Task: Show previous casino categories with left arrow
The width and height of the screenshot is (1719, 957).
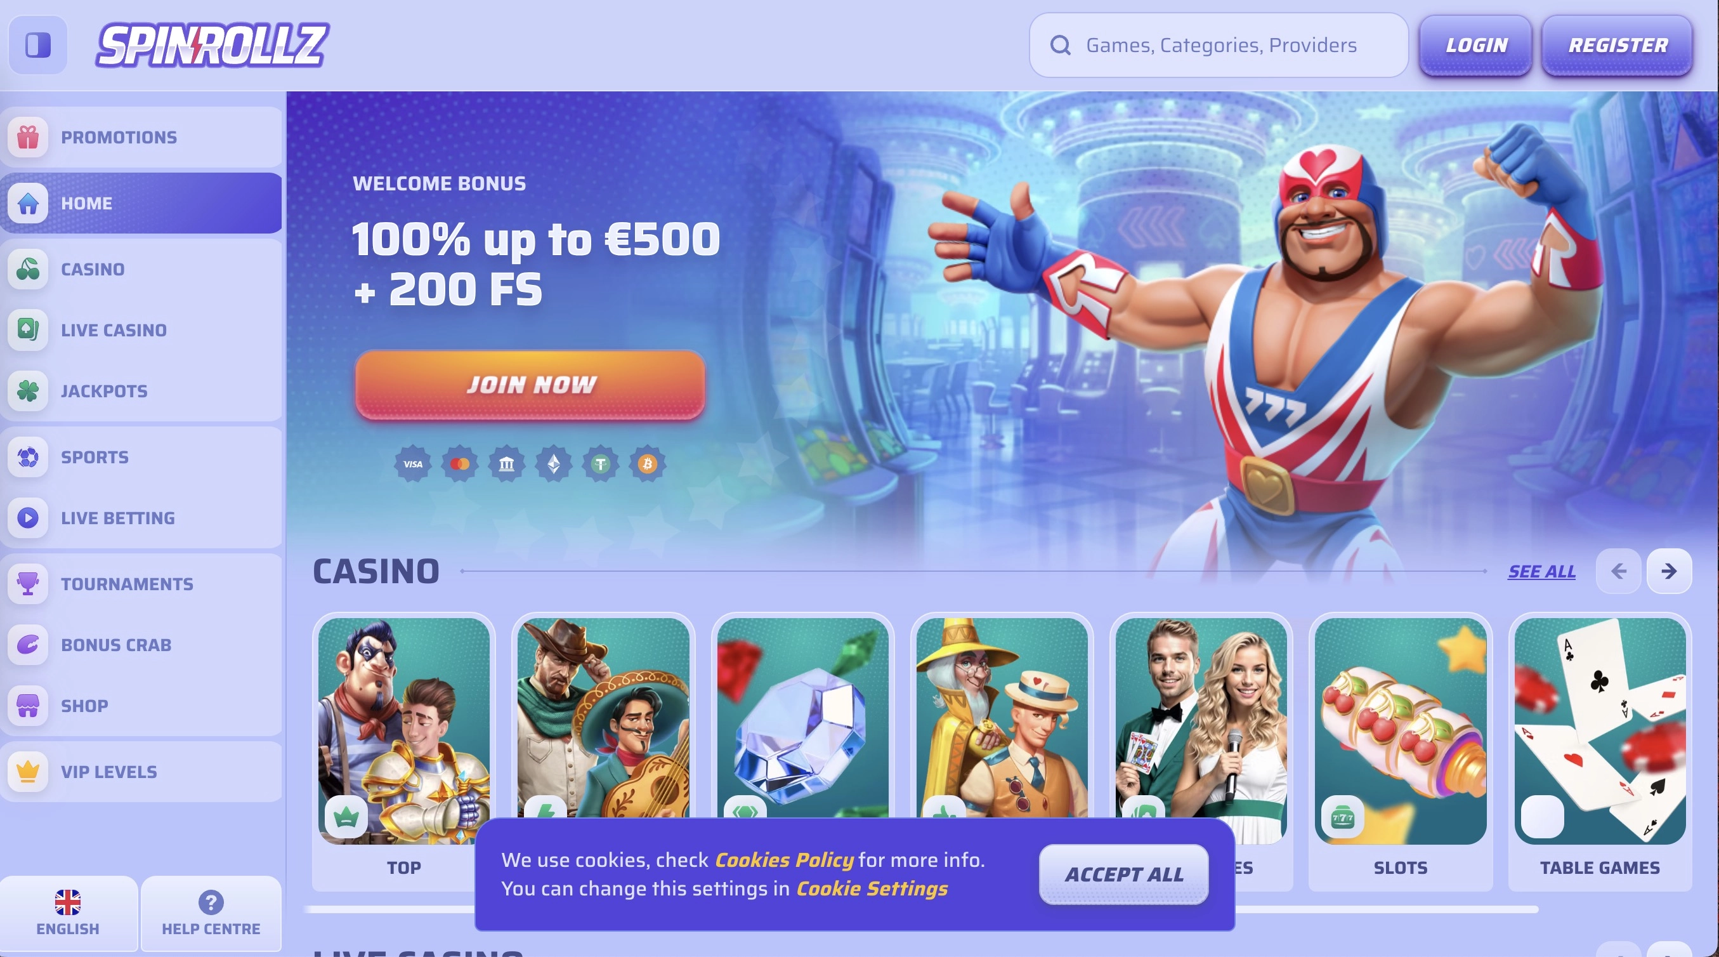Action: 1618,571
